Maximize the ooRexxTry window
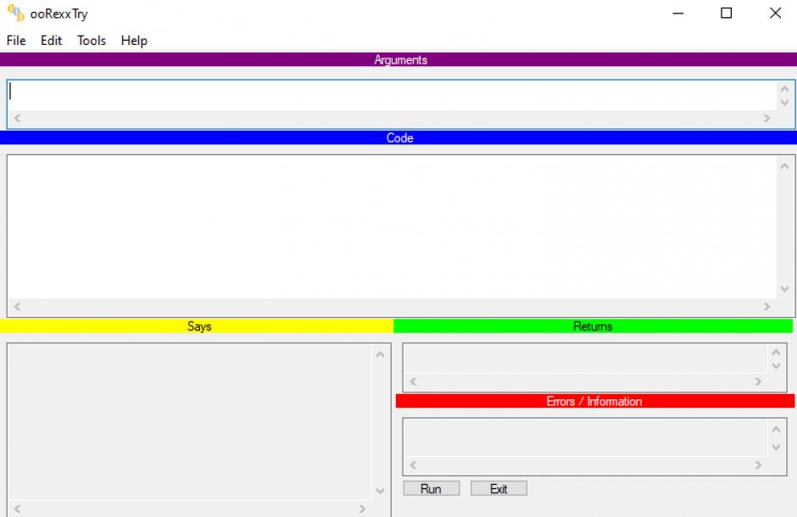The image size is (797, 517). (727, 14)
